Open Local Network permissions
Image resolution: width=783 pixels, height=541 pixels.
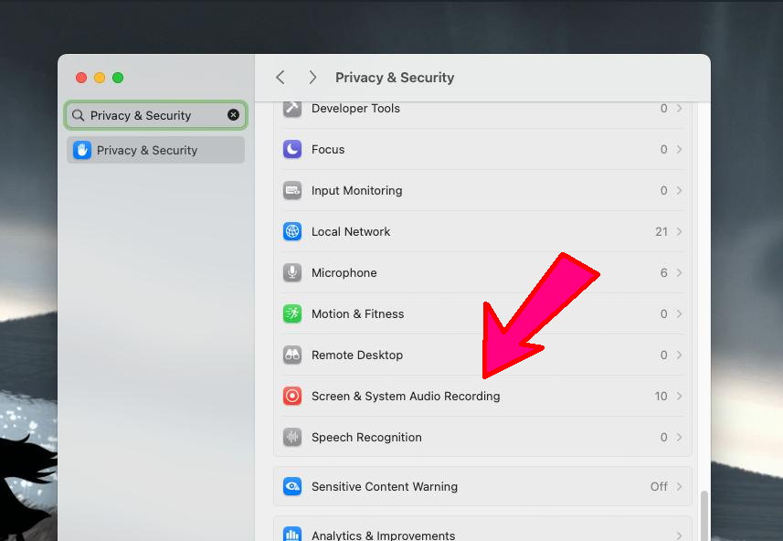482,232
